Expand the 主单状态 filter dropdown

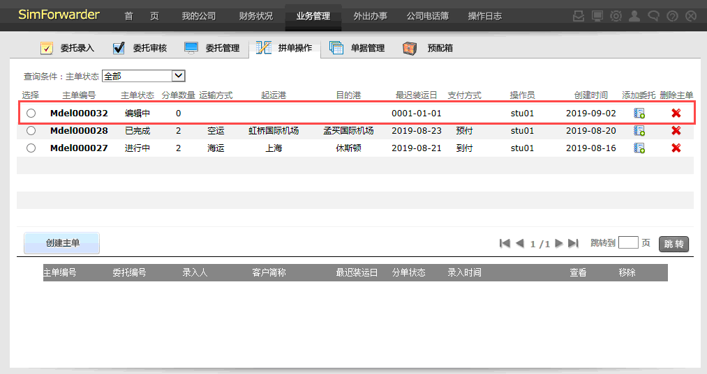(x=178, y=76)
